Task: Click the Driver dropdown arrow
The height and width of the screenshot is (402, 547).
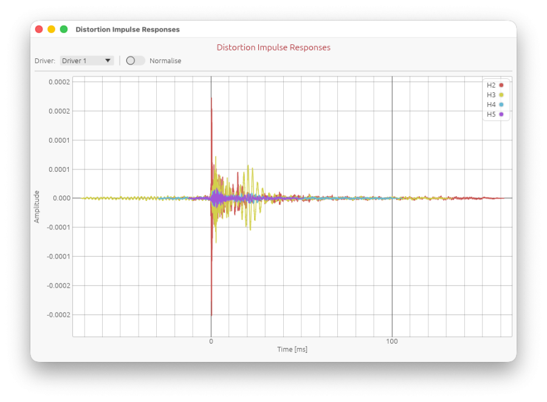Action: pyautogui.click(x=108, y=61)
